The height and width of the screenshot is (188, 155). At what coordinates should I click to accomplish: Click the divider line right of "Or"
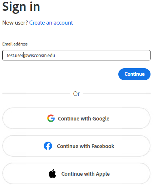(116, 93)
